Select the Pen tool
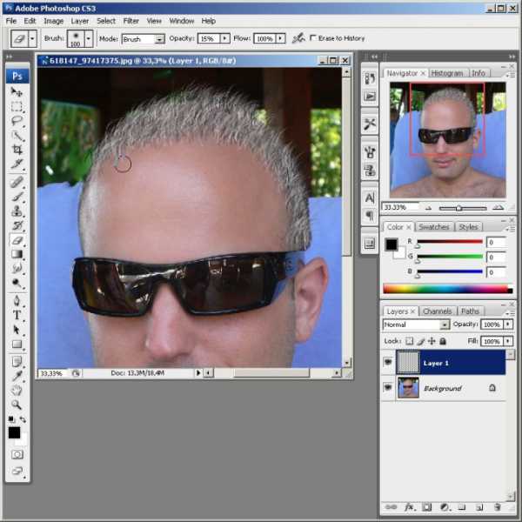 pyautogui.click(x=17, y=301)
